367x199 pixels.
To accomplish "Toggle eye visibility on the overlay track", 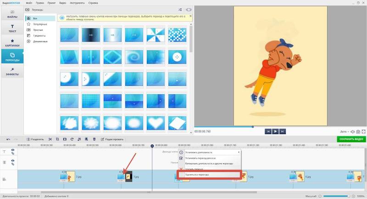I will (13, 160).
